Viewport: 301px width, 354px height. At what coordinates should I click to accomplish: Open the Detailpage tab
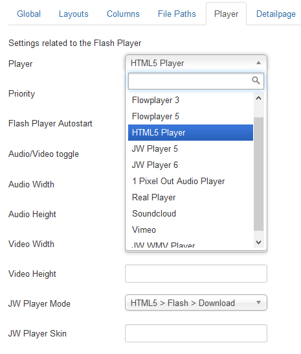click(x=276, y=14)
